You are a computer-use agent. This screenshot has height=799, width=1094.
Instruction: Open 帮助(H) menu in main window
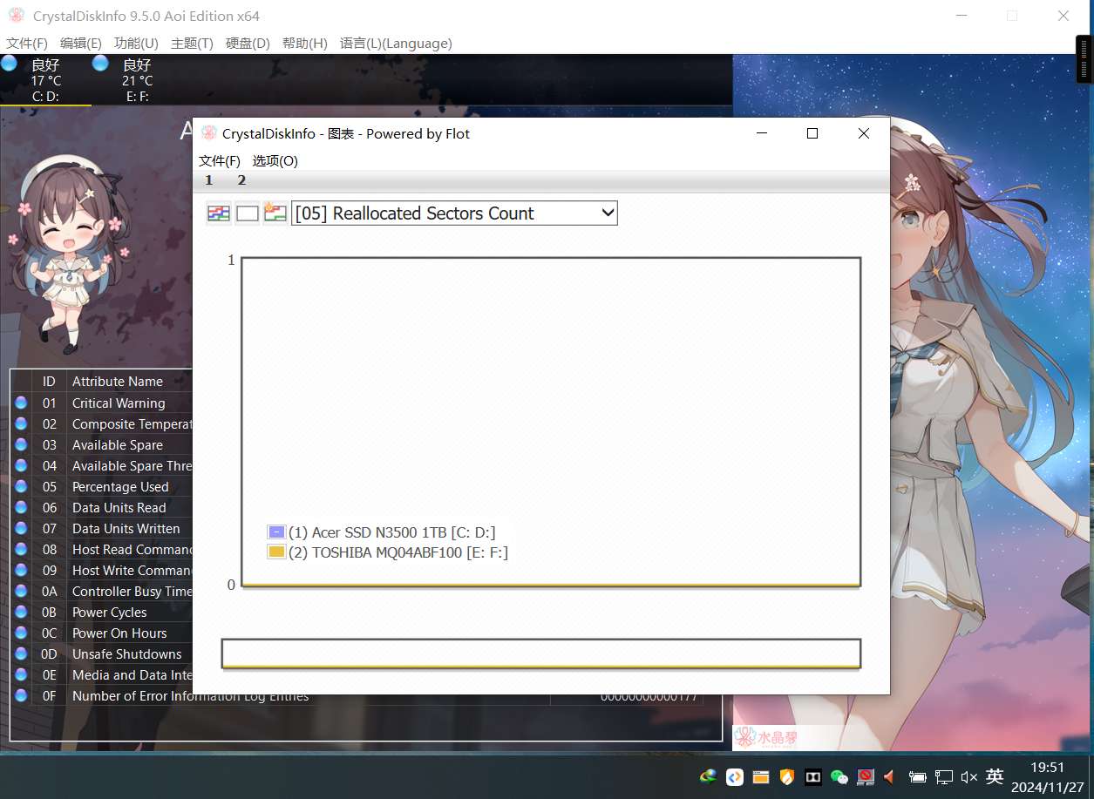tap(304, 43)
